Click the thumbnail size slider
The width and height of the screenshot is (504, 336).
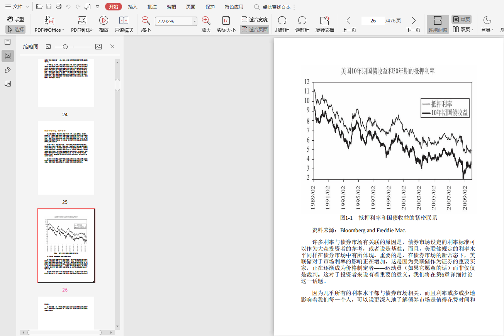click(65, 47)
